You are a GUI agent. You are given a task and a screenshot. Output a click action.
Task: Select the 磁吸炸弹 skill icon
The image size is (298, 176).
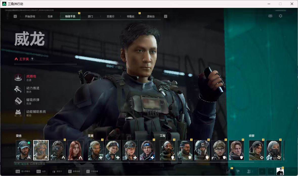click(x=18, y=101)
